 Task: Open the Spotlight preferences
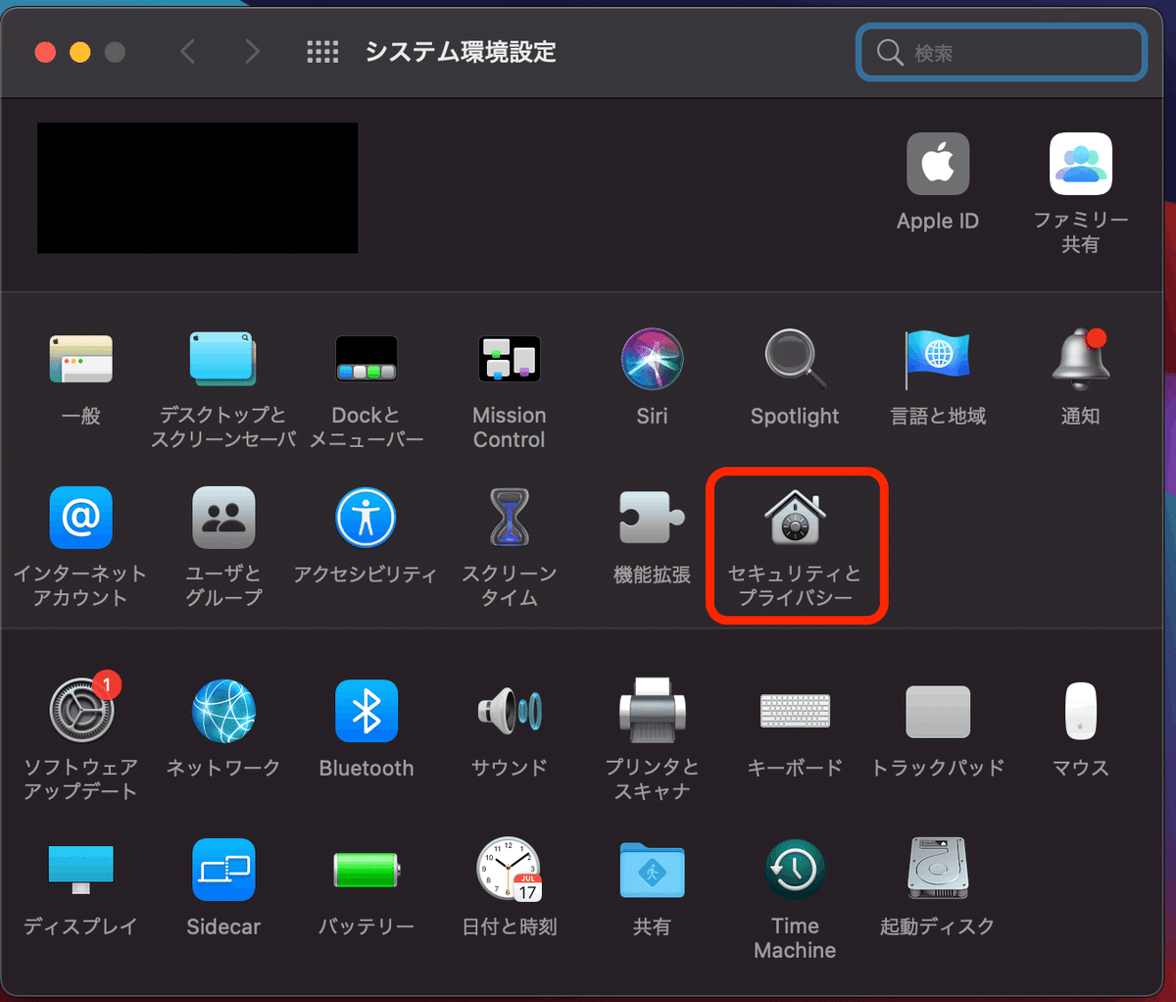click(795, 359)
